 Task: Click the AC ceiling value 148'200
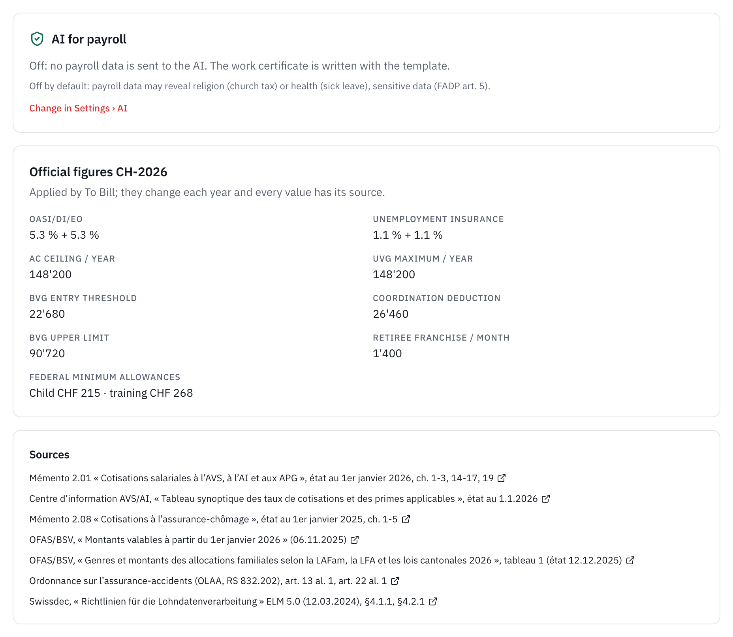pos(51,274)
